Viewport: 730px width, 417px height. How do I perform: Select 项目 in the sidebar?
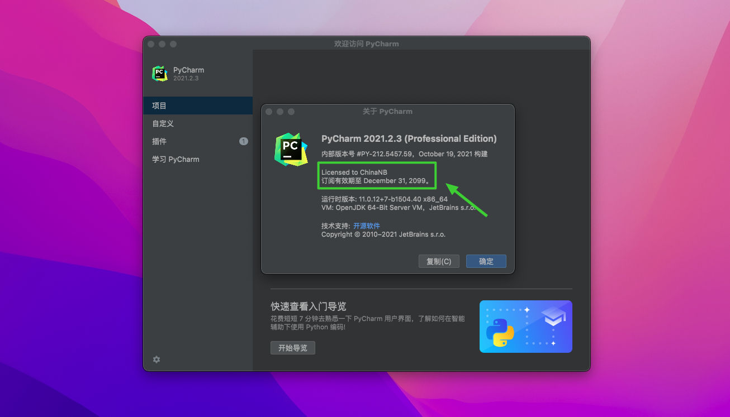point(198,106)
